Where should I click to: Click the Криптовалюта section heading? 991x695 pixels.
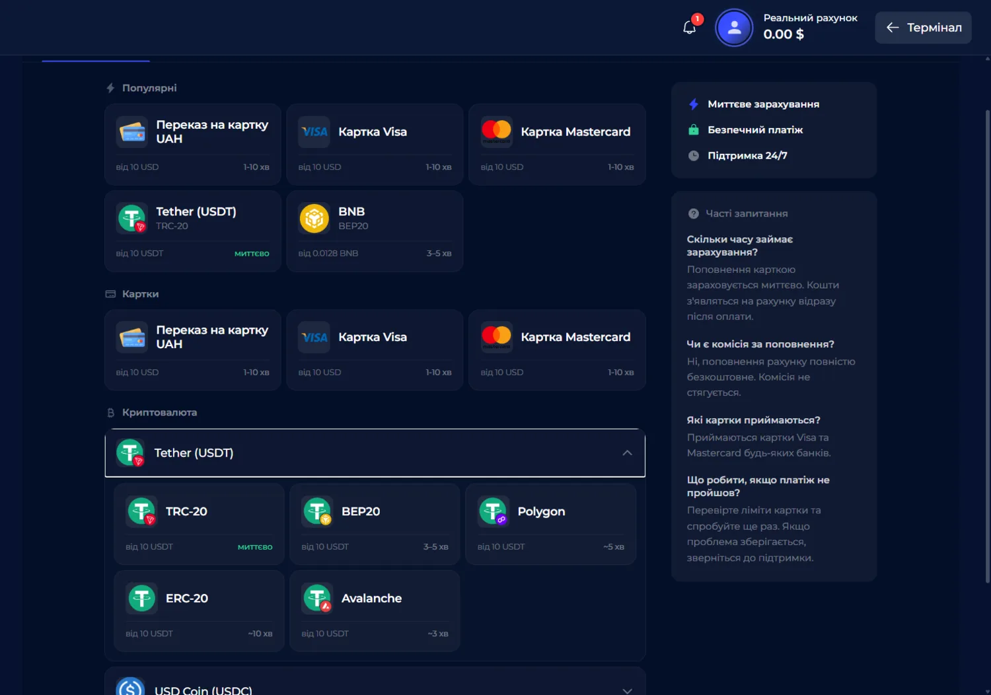159,412
